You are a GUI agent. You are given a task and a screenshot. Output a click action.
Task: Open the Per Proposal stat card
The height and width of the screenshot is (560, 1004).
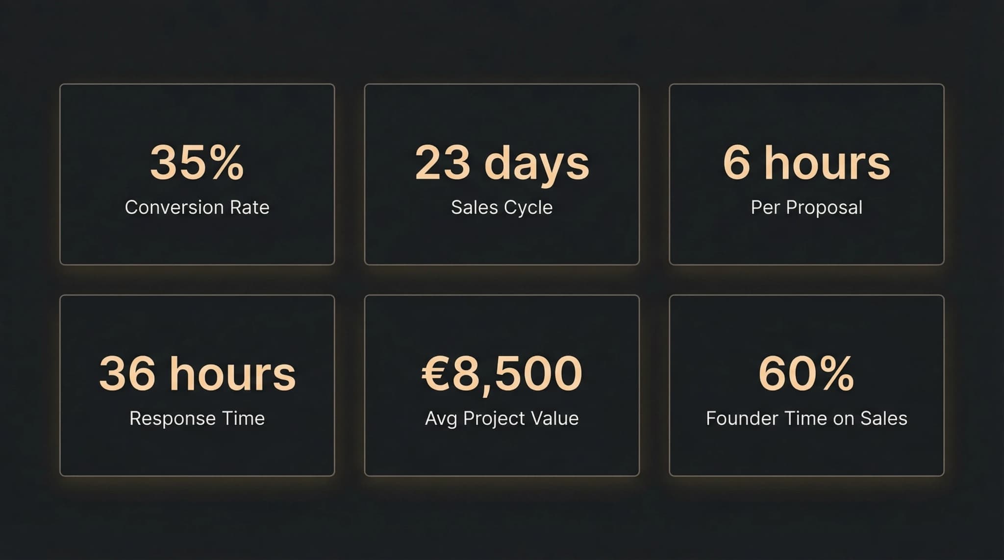806,240
